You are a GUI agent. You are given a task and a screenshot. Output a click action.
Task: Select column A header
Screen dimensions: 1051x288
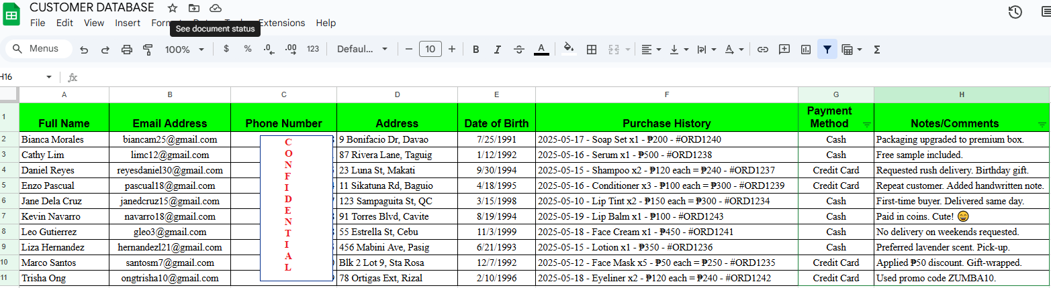(64, 94)
